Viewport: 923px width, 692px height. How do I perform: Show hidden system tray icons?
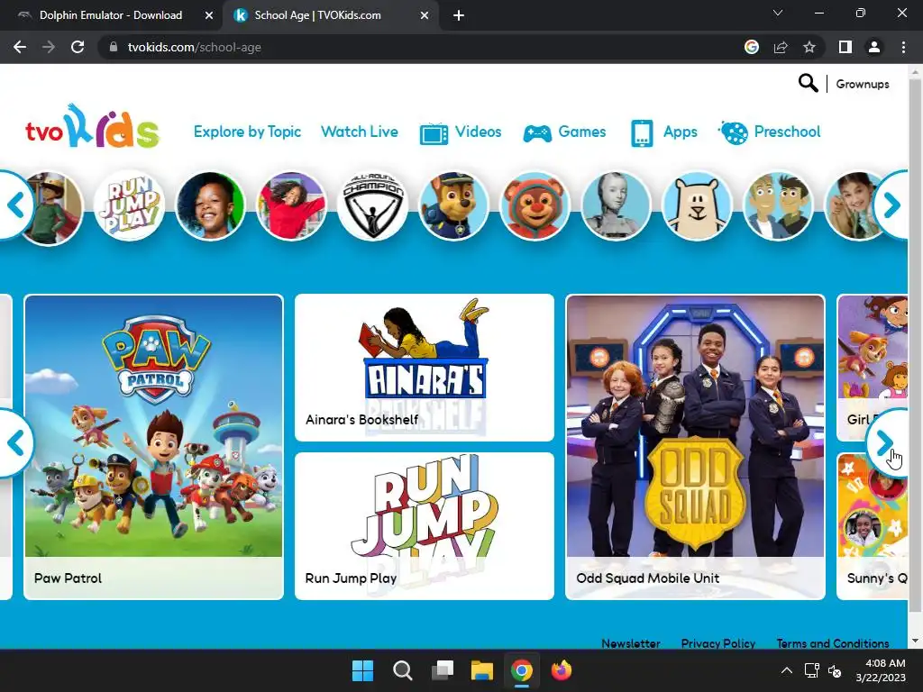tap(786, 670)
